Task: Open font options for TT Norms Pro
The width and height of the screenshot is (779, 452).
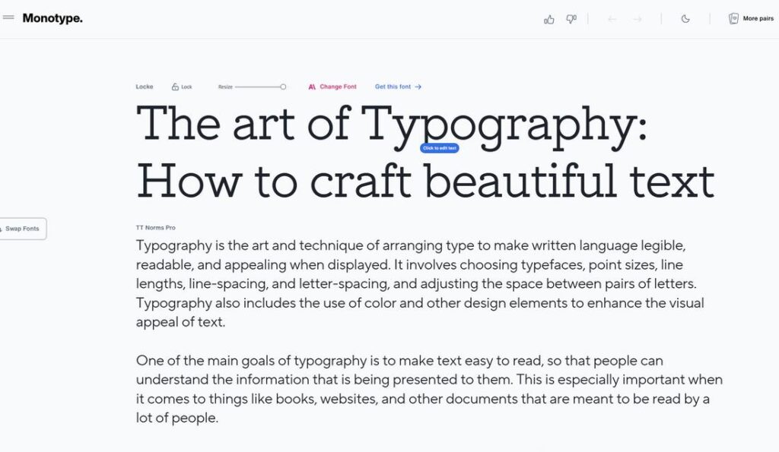Action: (x=154, y=227)
